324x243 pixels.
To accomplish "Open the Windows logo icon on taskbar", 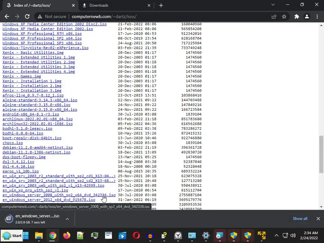I will coord(26,235).
